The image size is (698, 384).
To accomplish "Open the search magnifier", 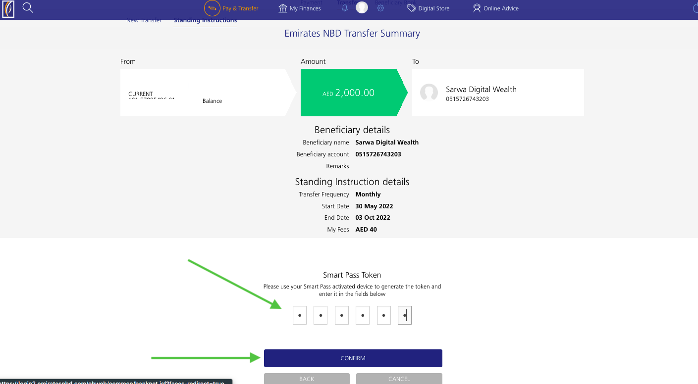I will [28, 8].
